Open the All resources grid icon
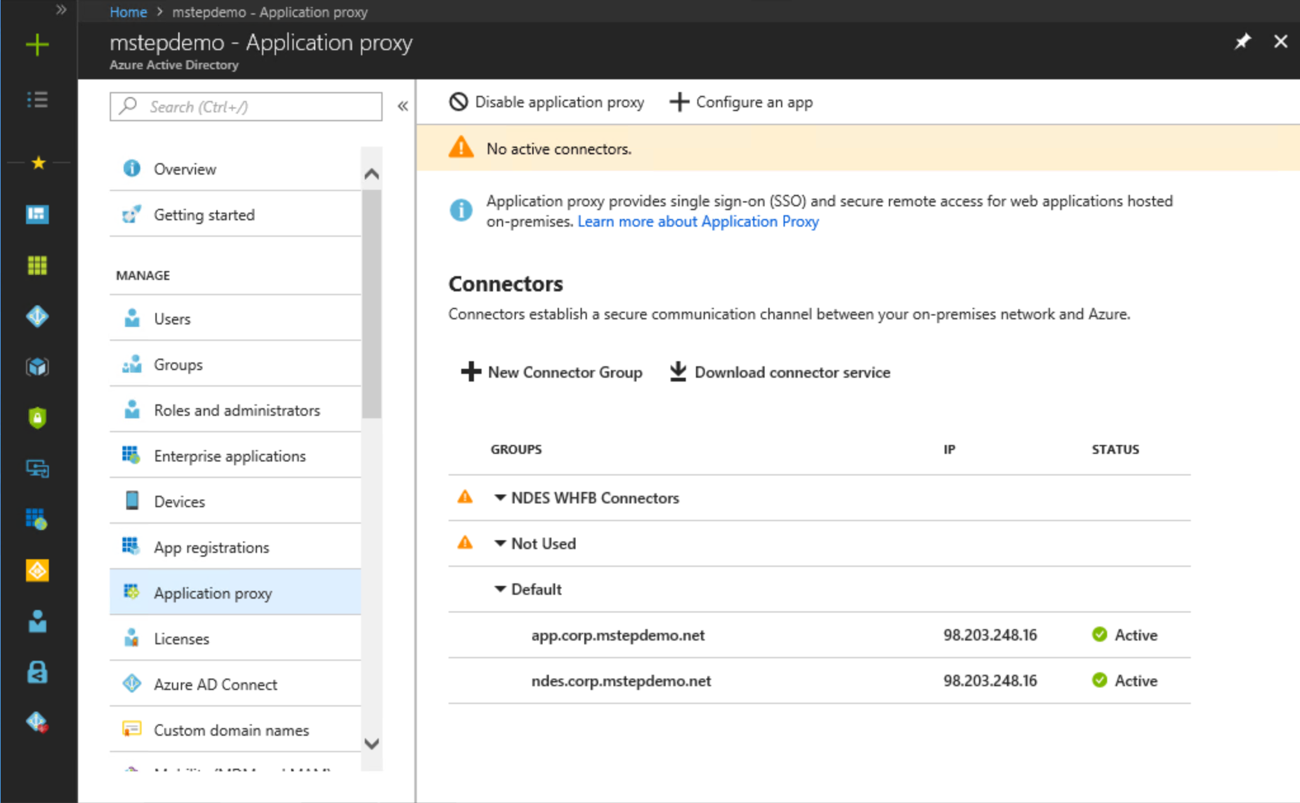Viewport: 1300px width, 803px height. tap(37, 265)
